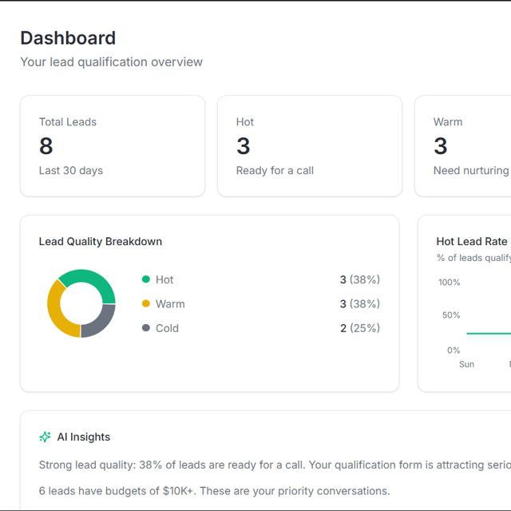Viewport: 511px width, 511px height.
Task: Click the Dashboard page heading
Action: coord(68,38)
